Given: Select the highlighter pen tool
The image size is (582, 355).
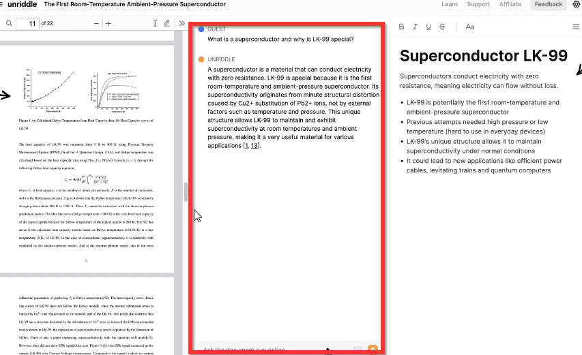Looking at the screenshot, I should 166,23.
